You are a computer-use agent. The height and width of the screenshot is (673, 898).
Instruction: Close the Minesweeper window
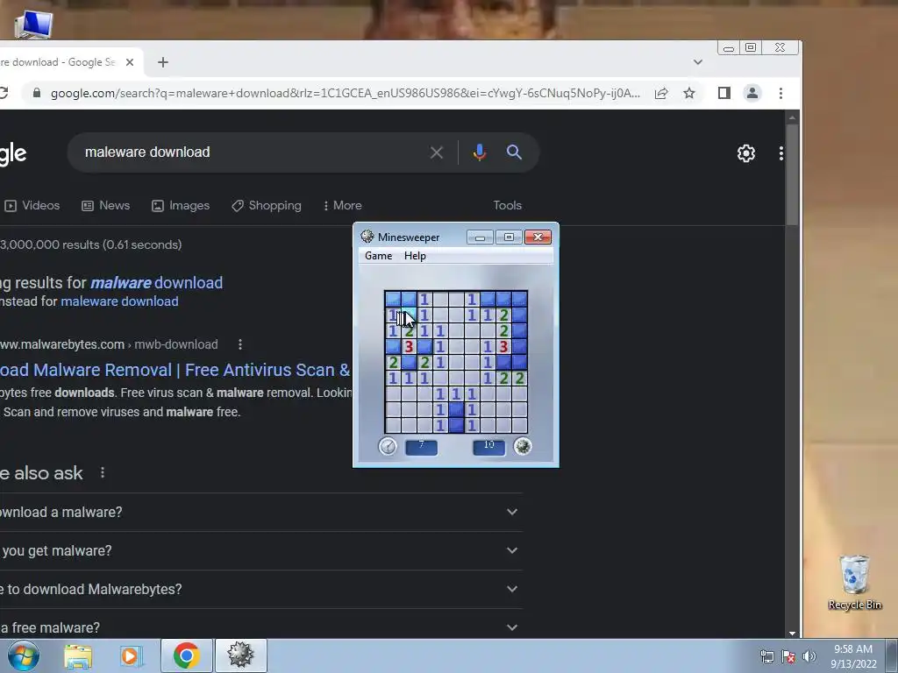click(538, 237)
